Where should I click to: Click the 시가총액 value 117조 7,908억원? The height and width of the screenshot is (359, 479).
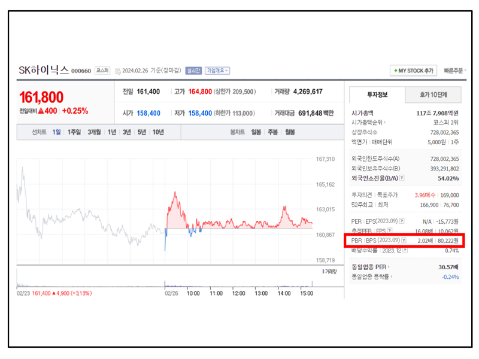[x=438, y=113]
